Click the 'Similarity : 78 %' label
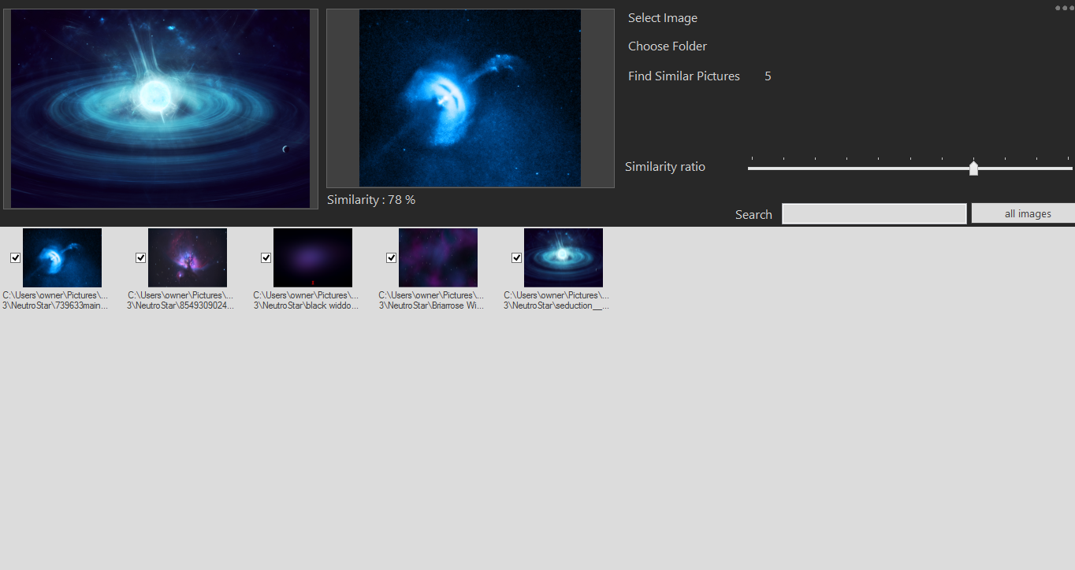 tap(371, 200)
